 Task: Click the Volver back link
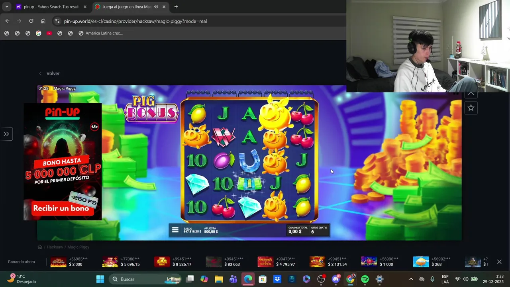click(x=49, y=73)
